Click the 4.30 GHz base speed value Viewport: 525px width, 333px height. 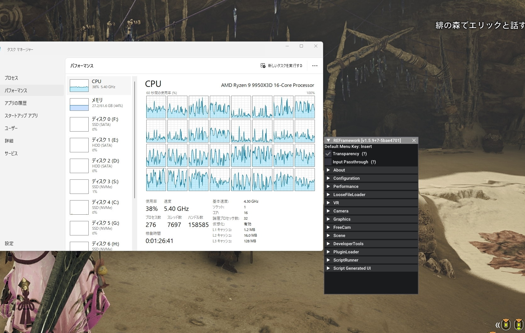pyautogui.click(x=251, y=201)
